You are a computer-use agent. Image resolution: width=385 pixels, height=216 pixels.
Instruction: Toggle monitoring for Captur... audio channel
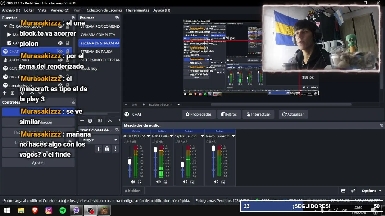192,182
